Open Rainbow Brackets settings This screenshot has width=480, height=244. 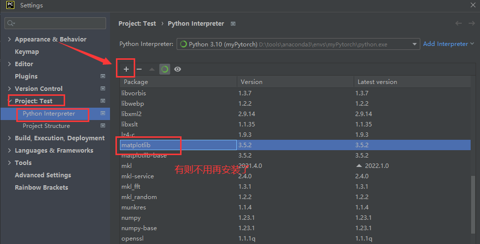pyautogui.click(x=41, y=187)
